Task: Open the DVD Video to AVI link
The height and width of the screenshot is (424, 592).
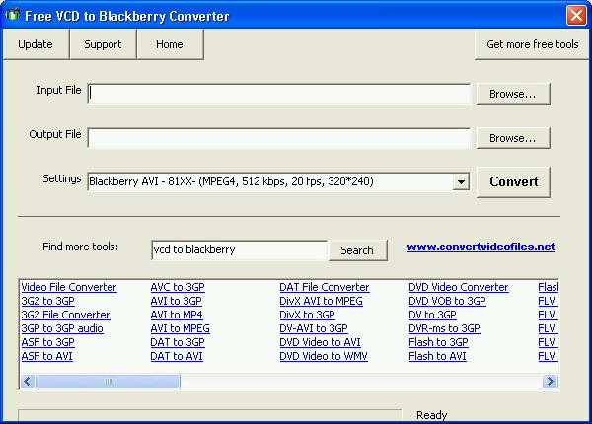Action: coord(320,342)
